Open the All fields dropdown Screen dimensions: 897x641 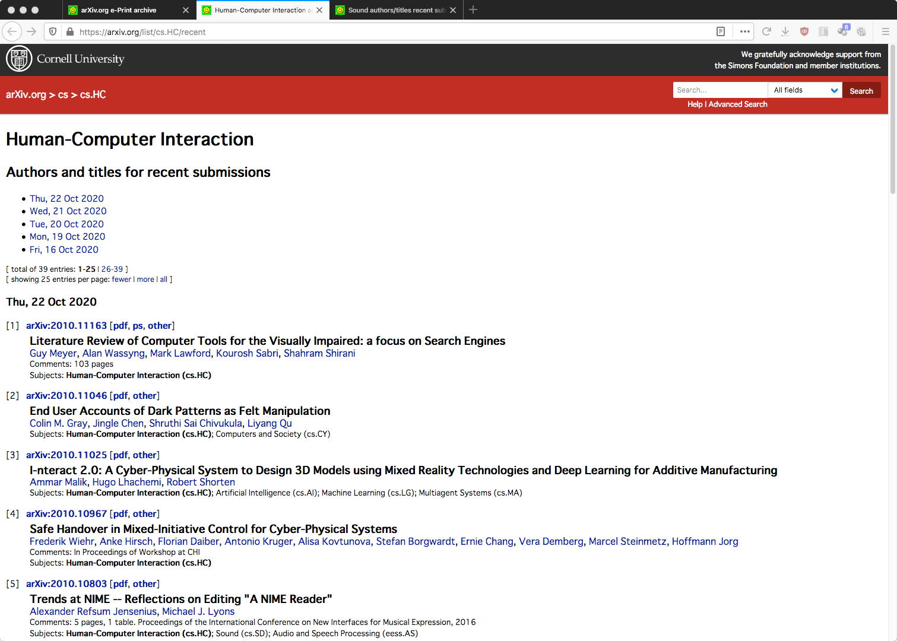(805, 90)
